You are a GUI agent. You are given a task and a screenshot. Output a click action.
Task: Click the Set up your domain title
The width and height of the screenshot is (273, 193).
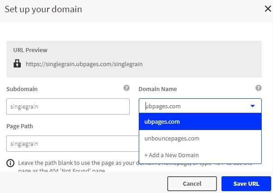click(43, 9)
